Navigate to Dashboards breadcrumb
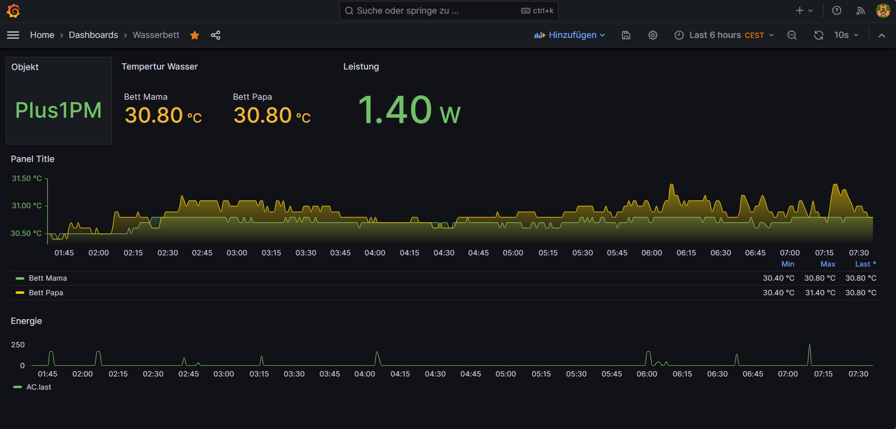This screenshot has height=429, width=896. [93, 35]
